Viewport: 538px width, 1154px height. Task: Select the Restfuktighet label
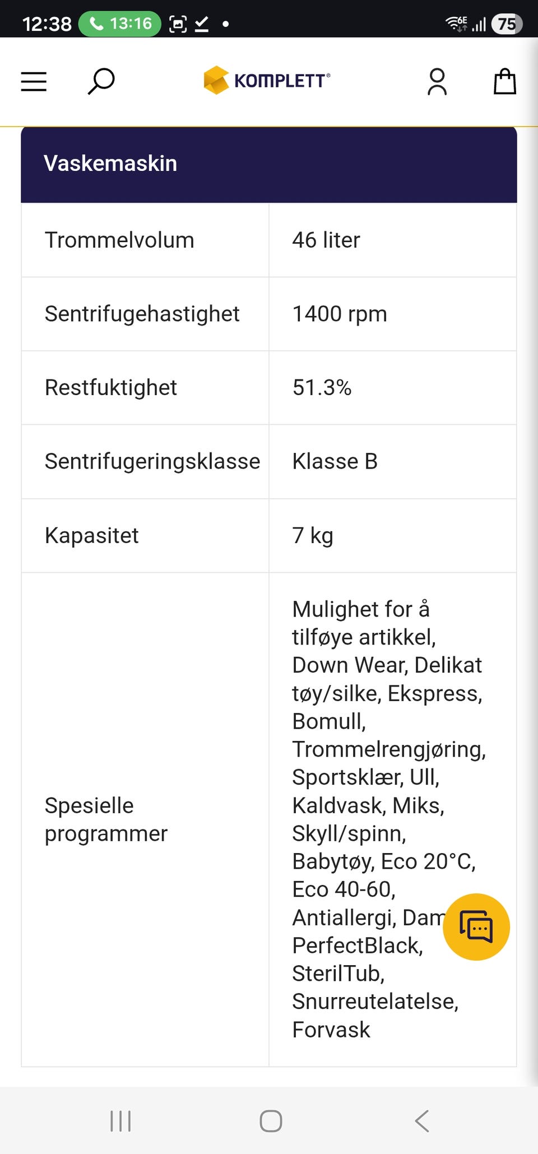(x=111, y=388)
